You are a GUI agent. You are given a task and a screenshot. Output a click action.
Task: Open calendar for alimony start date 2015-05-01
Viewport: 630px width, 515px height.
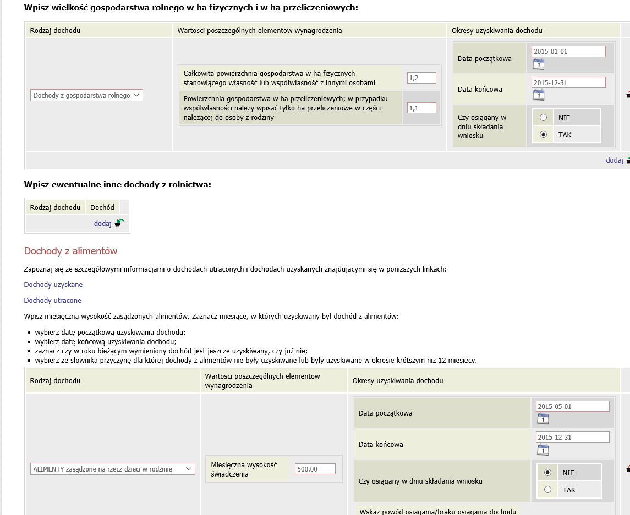pyautogui.click(x=543, y=419)
